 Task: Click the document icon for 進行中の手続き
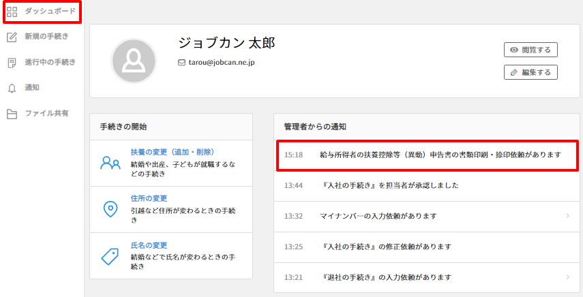click(x=12, y=63)
